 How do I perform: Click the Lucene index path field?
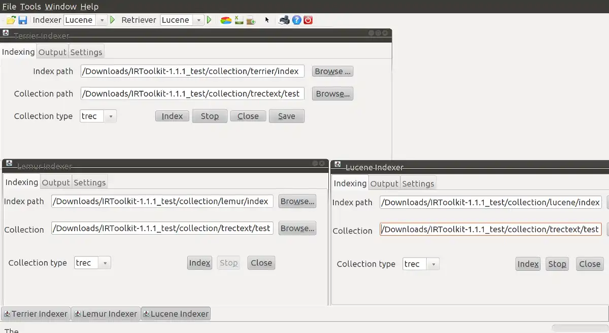(x=491, y=202)
